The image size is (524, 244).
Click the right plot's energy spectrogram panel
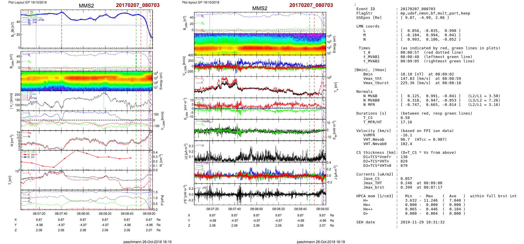[260, 44]
